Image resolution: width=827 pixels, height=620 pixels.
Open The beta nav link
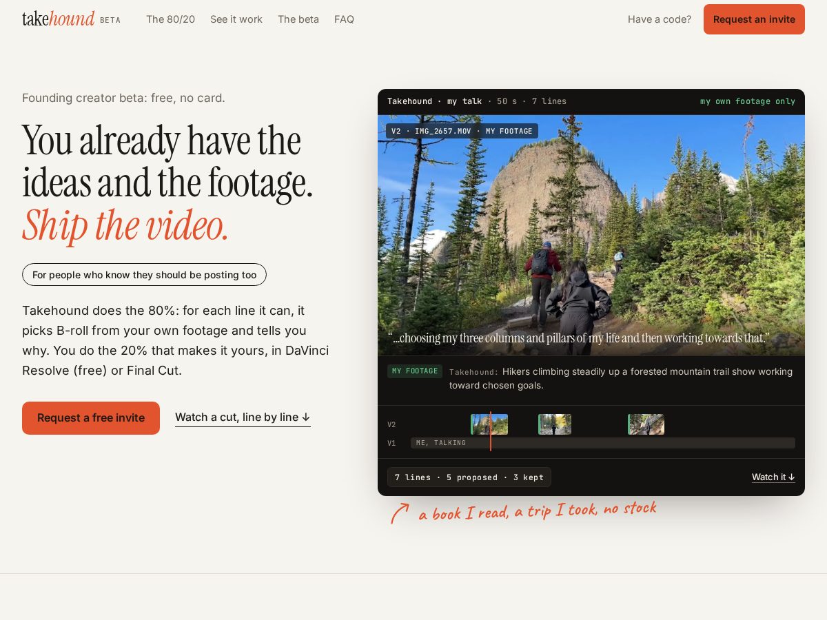pos(298,19)
